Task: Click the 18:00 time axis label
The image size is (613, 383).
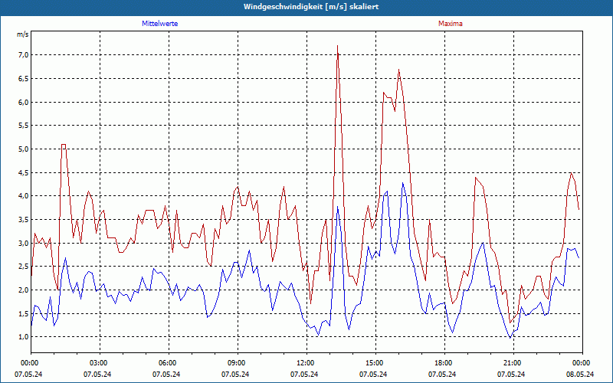Action: coord(445,363)
